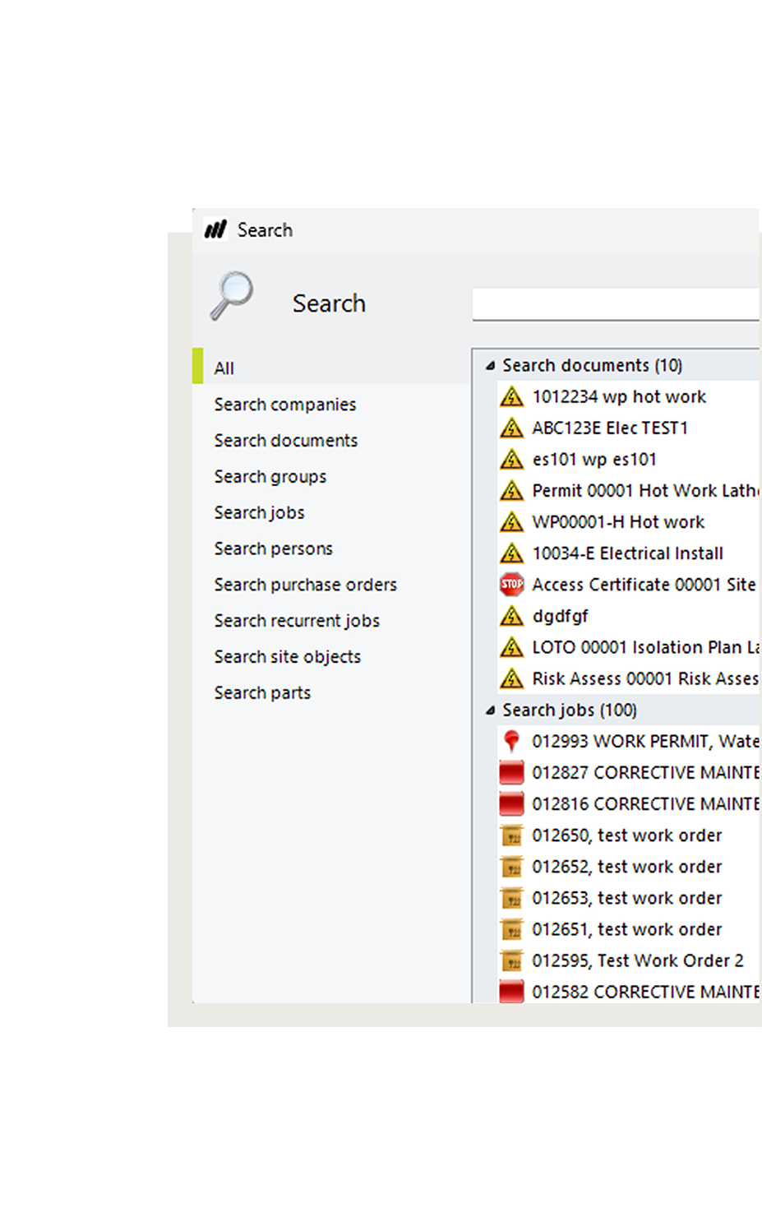Open the Search purchase orders category
Screen dimensions: 762x1231
[305, 585]
